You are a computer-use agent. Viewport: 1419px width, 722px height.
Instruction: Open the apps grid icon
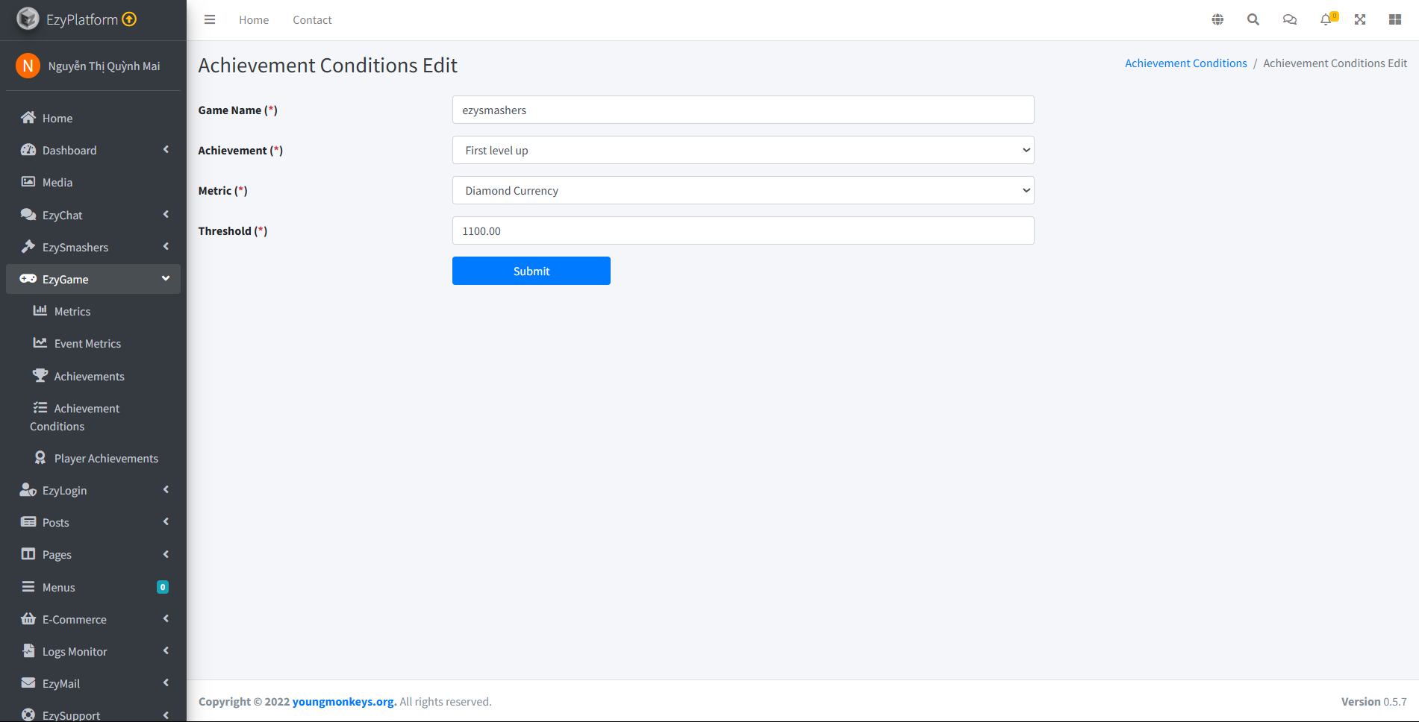pyautogui.click(x=1394, y=20)
